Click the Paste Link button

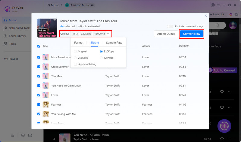pyautogui.click(x=217, y=14)
